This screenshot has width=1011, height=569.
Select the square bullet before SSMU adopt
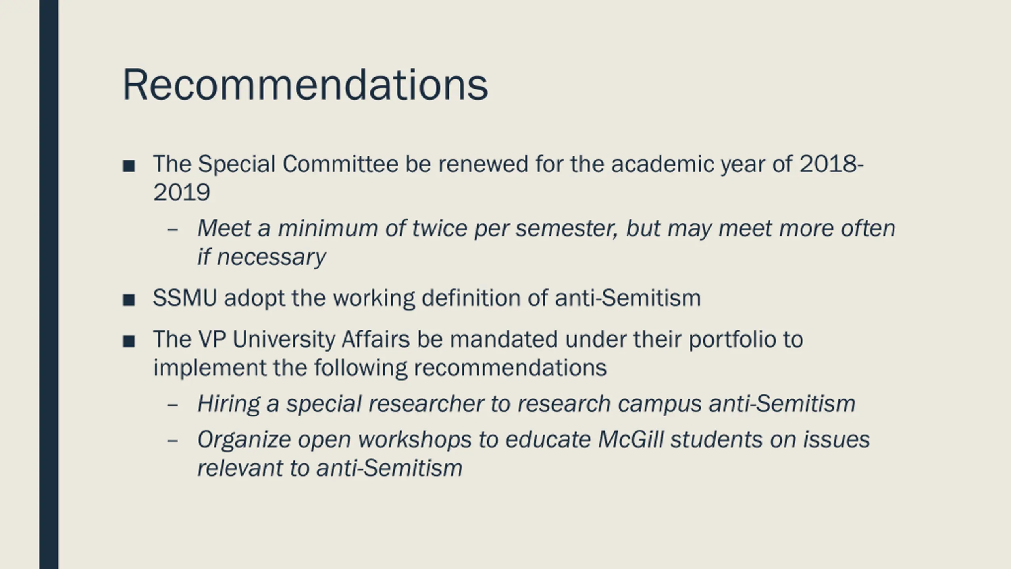point(129,300)
